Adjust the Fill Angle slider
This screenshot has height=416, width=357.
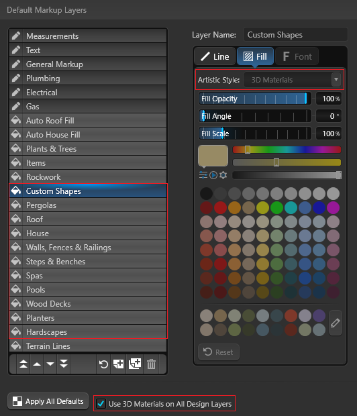[255, 116]
